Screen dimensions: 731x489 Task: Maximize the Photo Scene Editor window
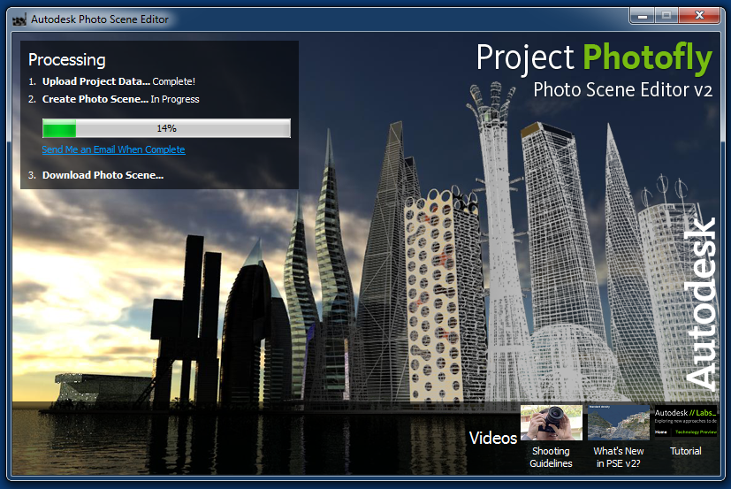pyautogui.click(x=666, y=15)
